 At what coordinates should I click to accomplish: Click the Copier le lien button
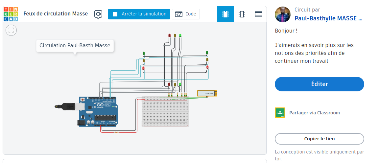click(x=319, y=139)
